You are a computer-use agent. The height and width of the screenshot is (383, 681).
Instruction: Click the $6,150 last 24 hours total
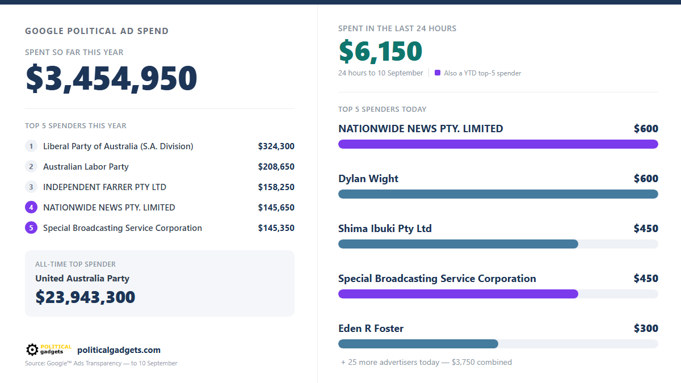tap(381, 52)
